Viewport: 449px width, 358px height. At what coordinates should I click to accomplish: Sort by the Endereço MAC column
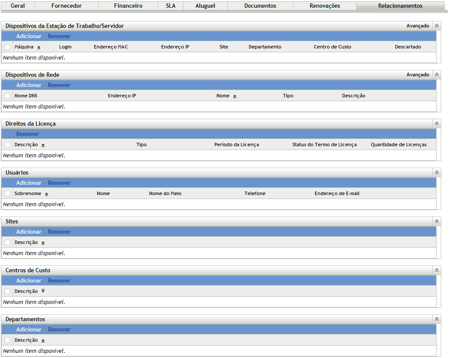pos(111,47)
